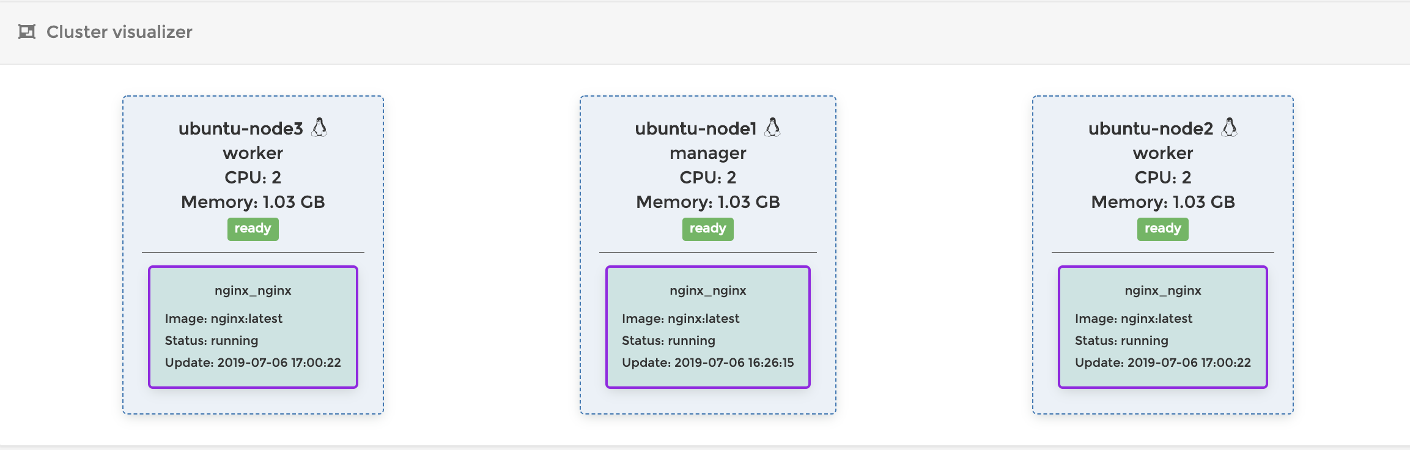
Task: Click the ubuntu-node3 node name
Action: (240, 128)
